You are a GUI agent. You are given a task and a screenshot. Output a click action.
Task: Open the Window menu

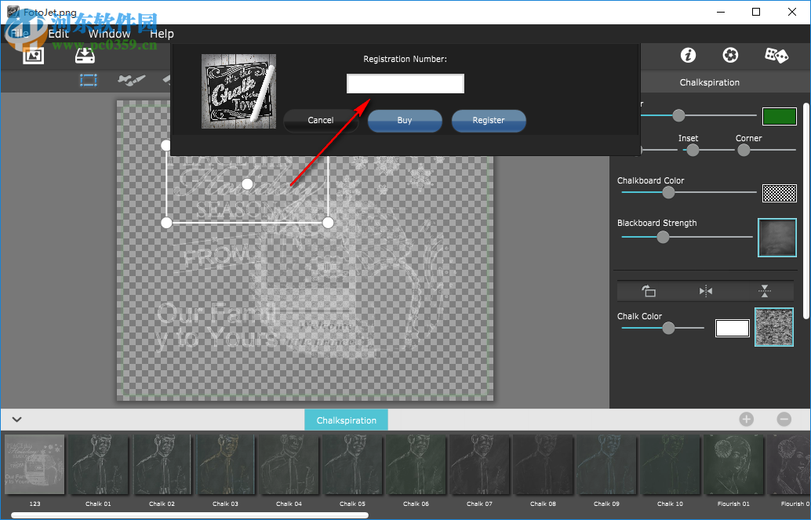pyautogui.click(x=109, y=34)
